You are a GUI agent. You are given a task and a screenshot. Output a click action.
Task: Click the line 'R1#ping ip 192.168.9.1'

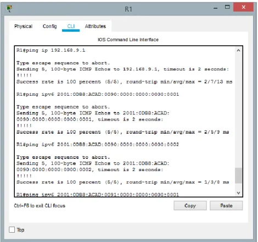(x=51, y=50)
